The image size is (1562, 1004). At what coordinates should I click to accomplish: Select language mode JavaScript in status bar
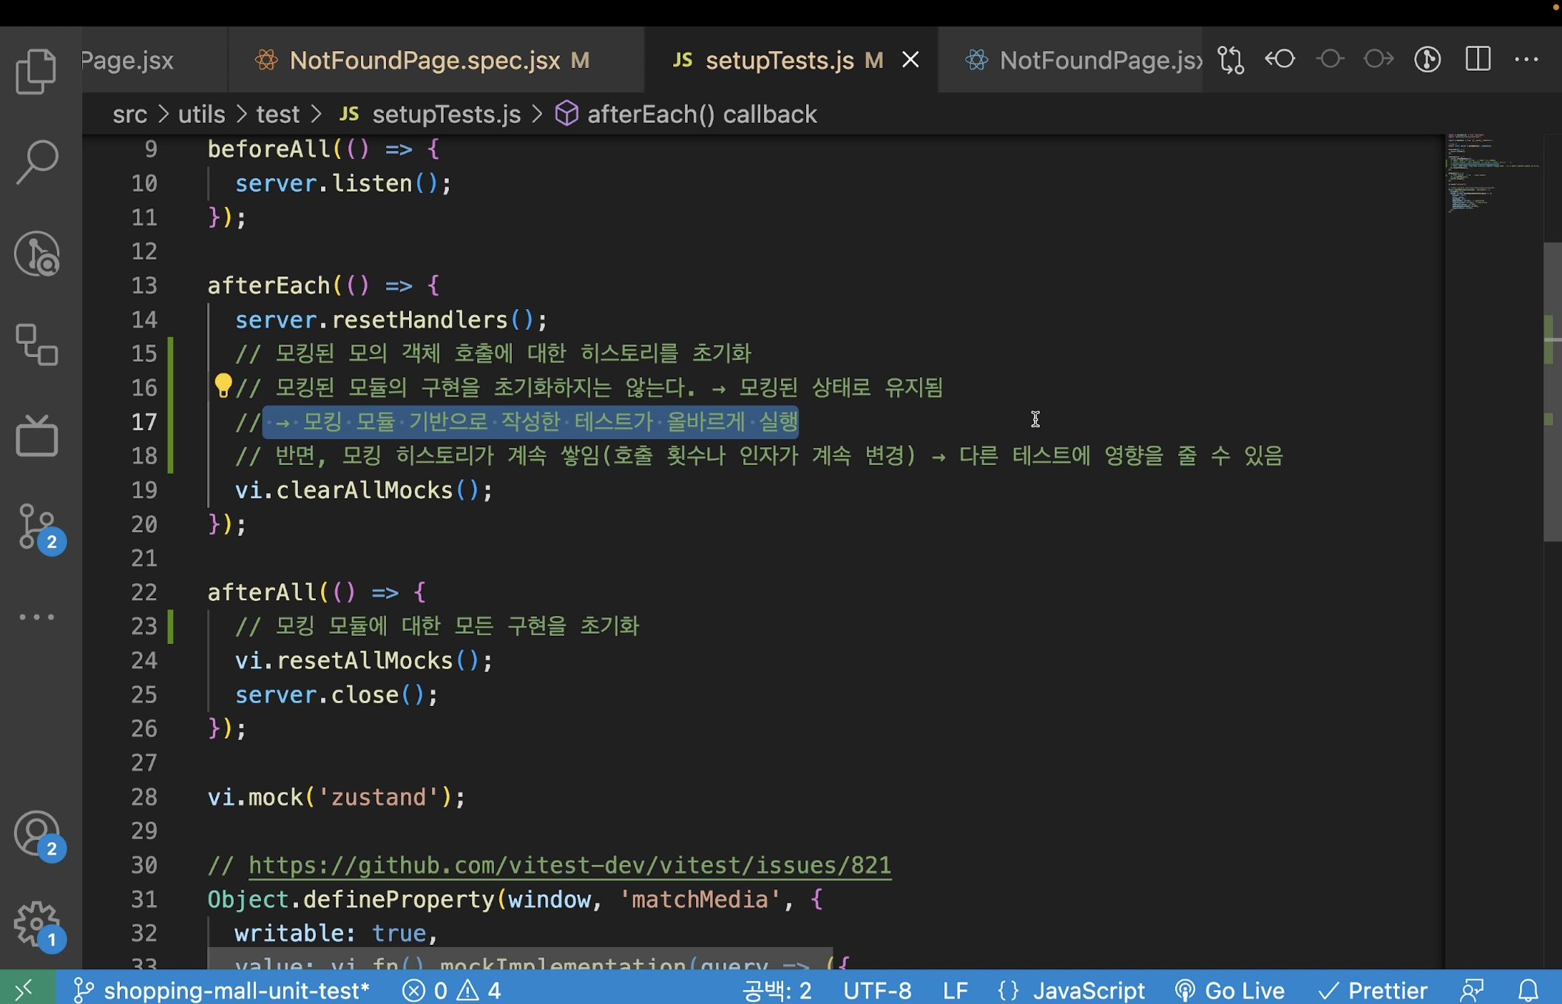(x=1070, y=990)
